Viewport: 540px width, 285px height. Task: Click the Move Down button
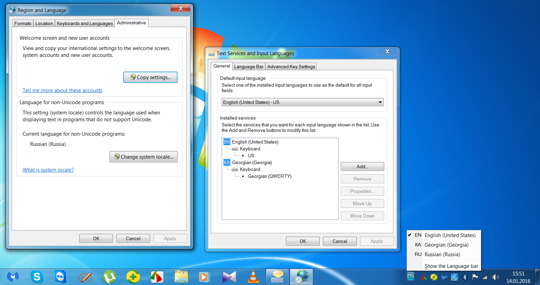coord(363,216)
